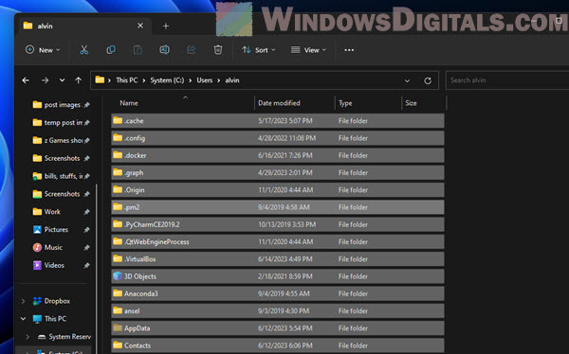The image size is (569, 354).
Task: Select the .cache folder
Action: [x=278, y=121]
